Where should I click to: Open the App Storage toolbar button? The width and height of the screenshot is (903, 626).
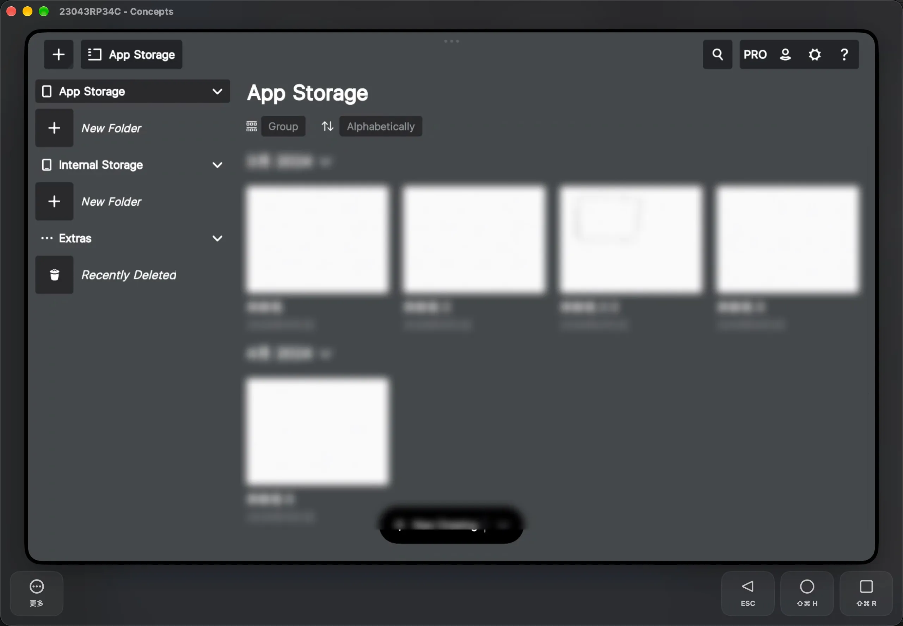131,55
